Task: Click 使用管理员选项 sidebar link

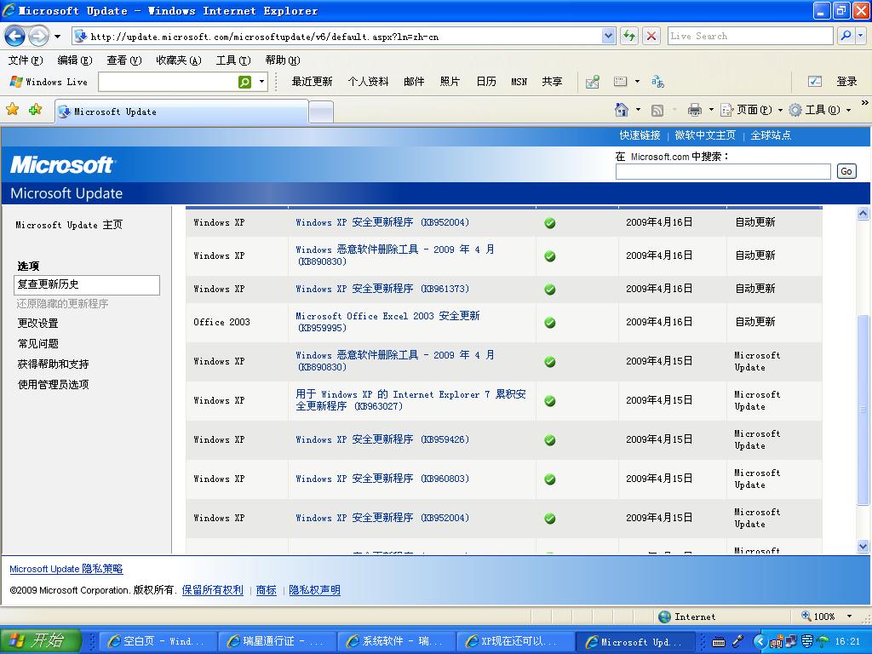Action: point(54,384)
